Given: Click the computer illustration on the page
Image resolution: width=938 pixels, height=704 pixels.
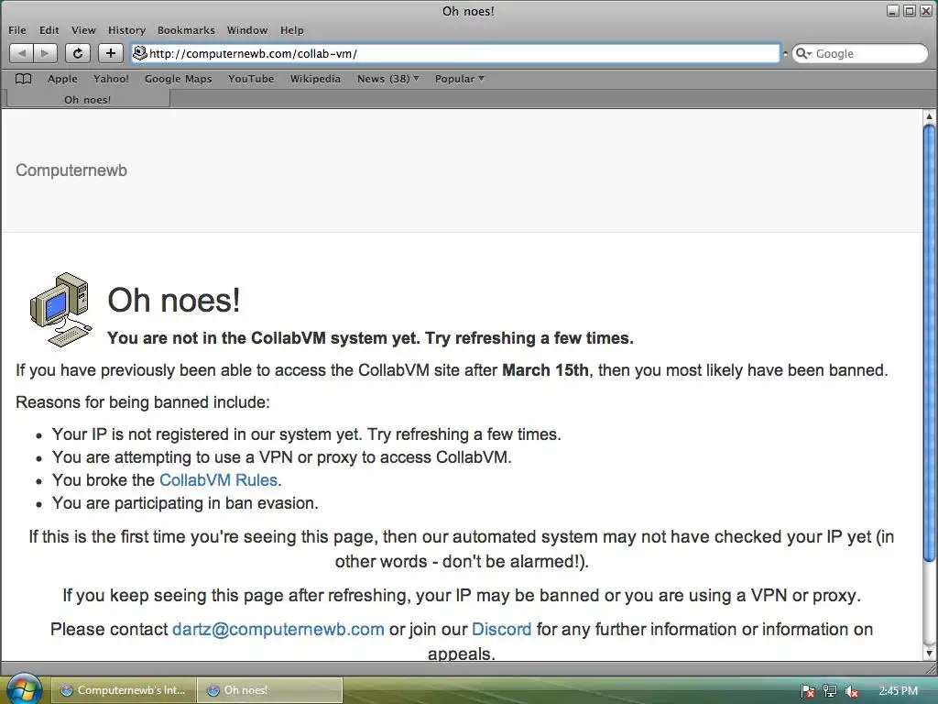Looking at the screenshot, I should (61, 310).
